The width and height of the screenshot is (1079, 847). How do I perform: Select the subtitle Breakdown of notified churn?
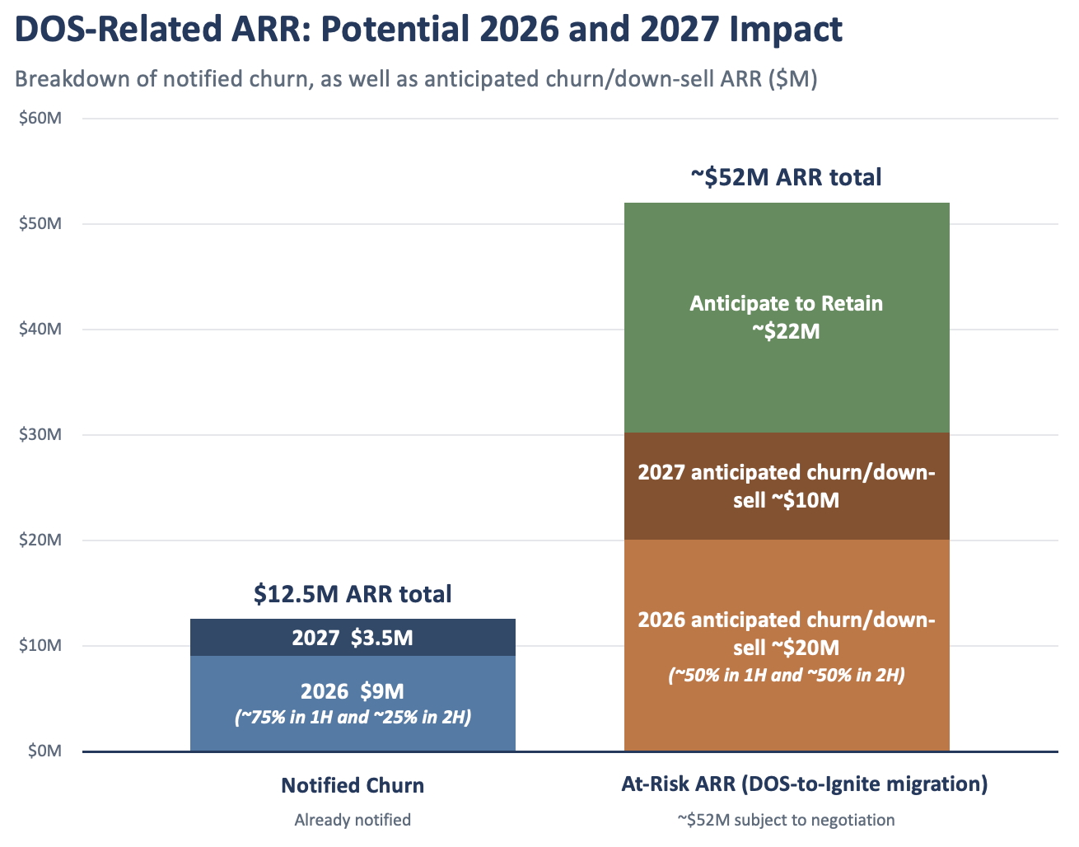pos(416,79)
